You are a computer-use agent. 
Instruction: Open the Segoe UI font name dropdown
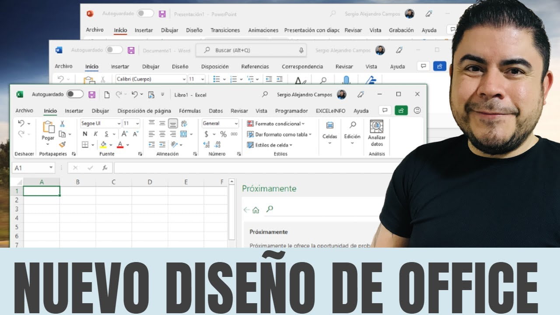click(x=118, y=124)
